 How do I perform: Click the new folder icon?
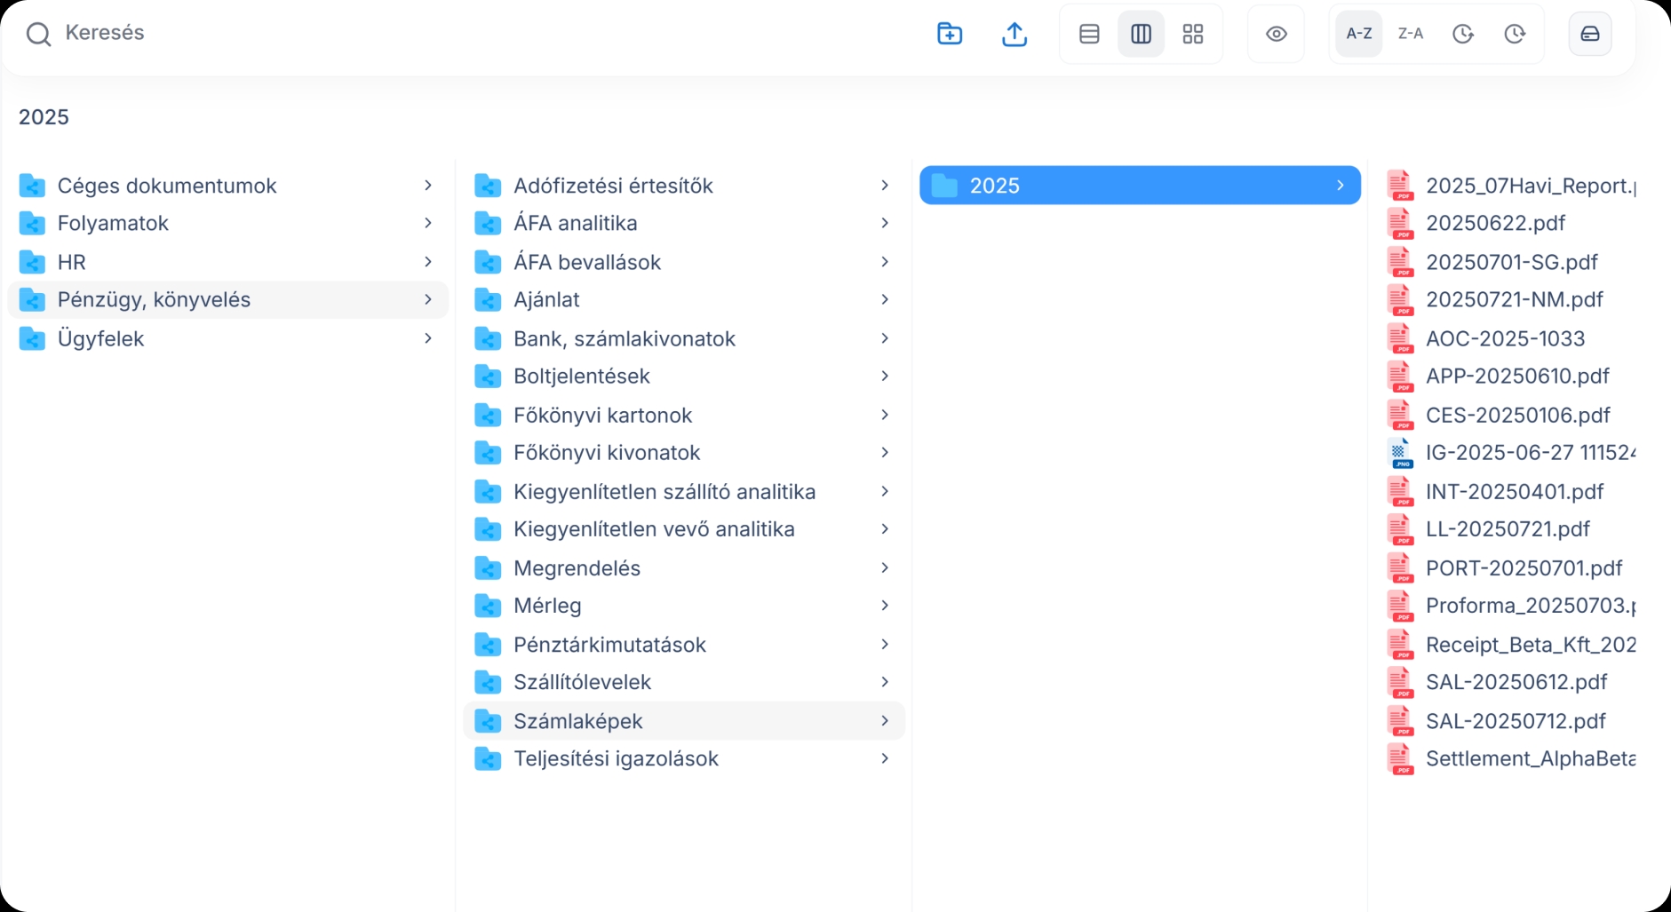949,33
